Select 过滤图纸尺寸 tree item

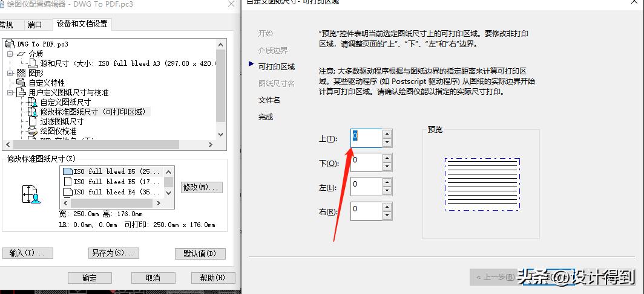(62, 121)
